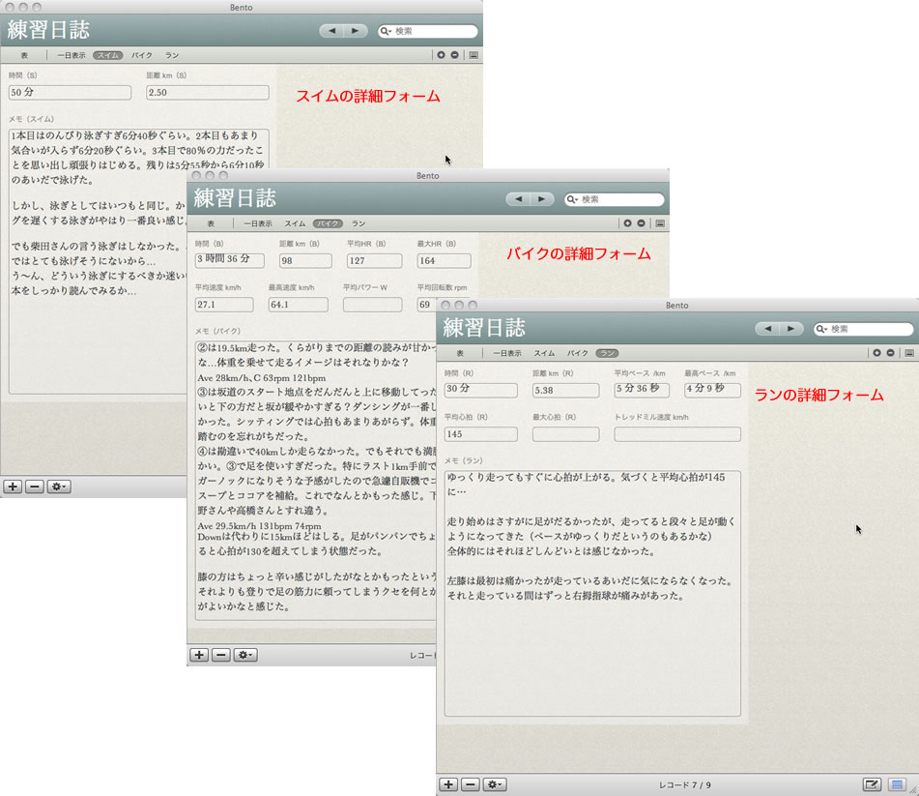Open the gear action menu in Run window
This screenshot has width=919, height=796.
click(x=495, y=784)
